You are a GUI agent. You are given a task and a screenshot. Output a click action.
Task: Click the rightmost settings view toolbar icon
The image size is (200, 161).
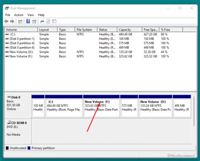(x=54, y=21)
